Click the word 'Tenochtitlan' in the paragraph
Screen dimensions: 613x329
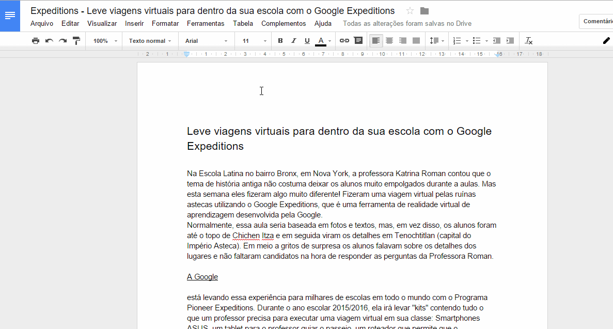[x=415, y=236]
